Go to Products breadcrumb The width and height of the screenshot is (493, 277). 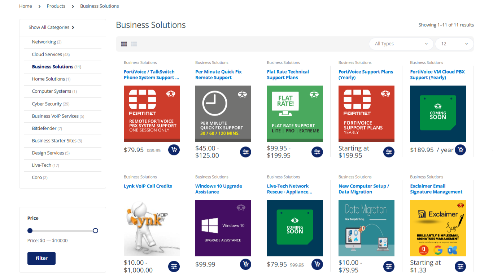click(56, 6)
